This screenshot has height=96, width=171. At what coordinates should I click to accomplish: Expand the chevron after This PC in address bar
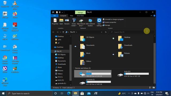point(77,32)
